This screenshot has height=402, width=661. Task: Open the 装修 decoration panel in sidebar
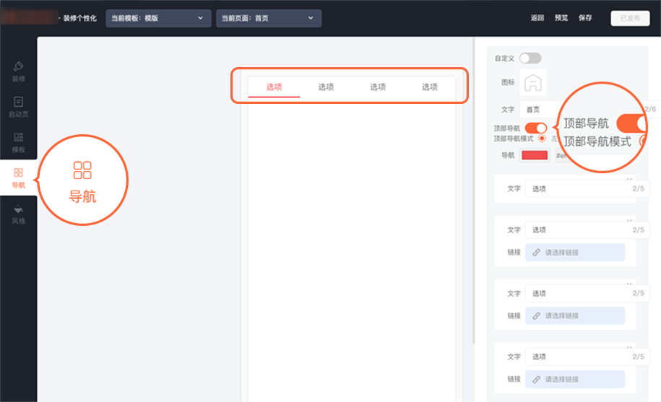(18, 71)
